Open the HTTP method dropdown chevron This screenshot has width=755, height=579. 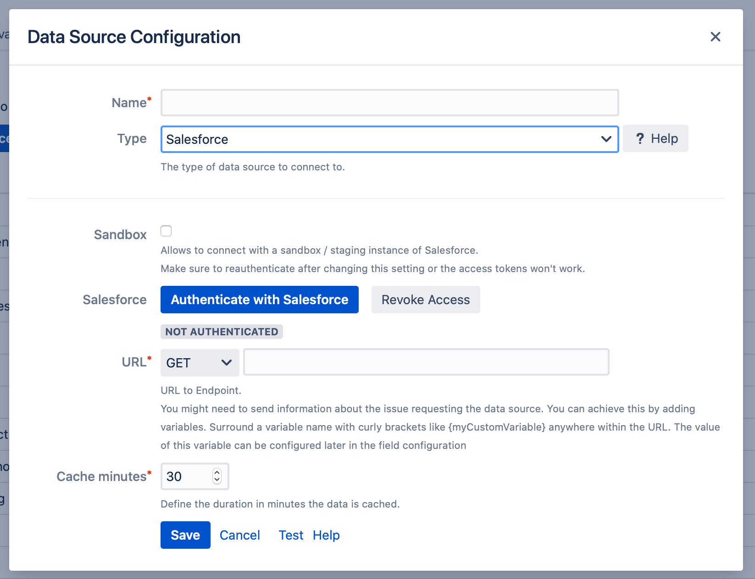pyautogui.click(x=226, y=362)
